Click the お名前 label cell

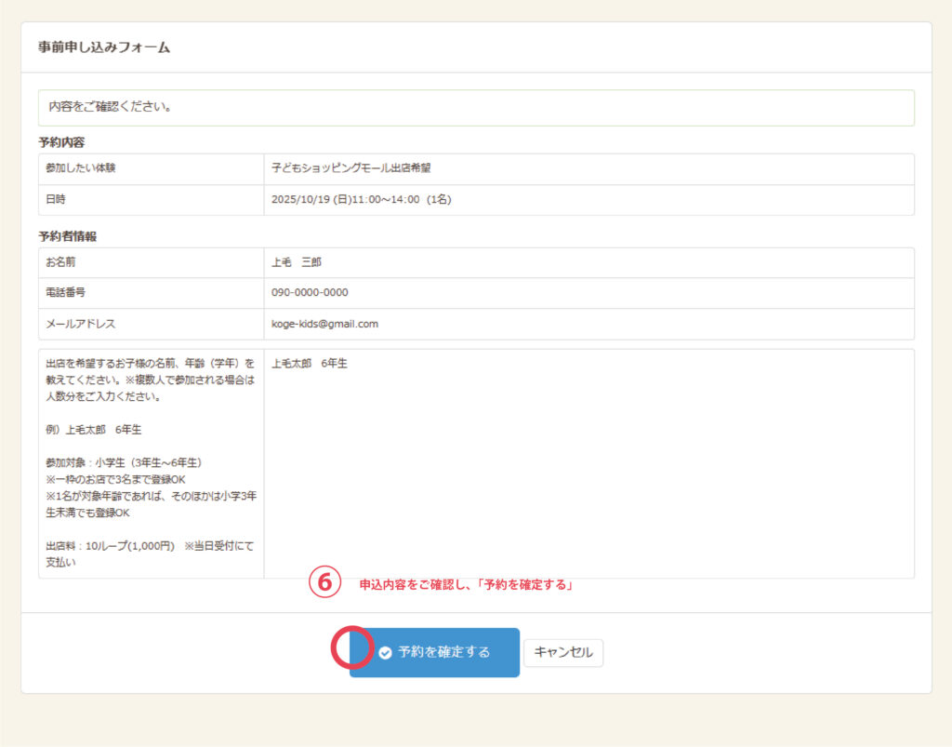[152, 262]
